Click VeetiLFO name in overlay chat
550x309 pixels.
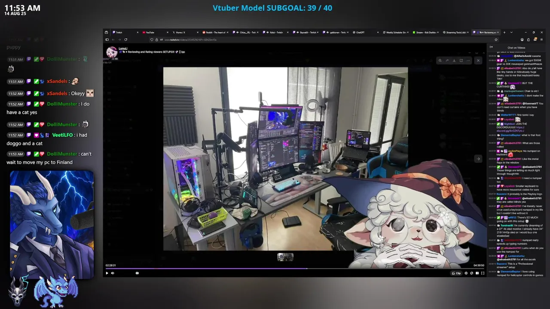[63, 135]
